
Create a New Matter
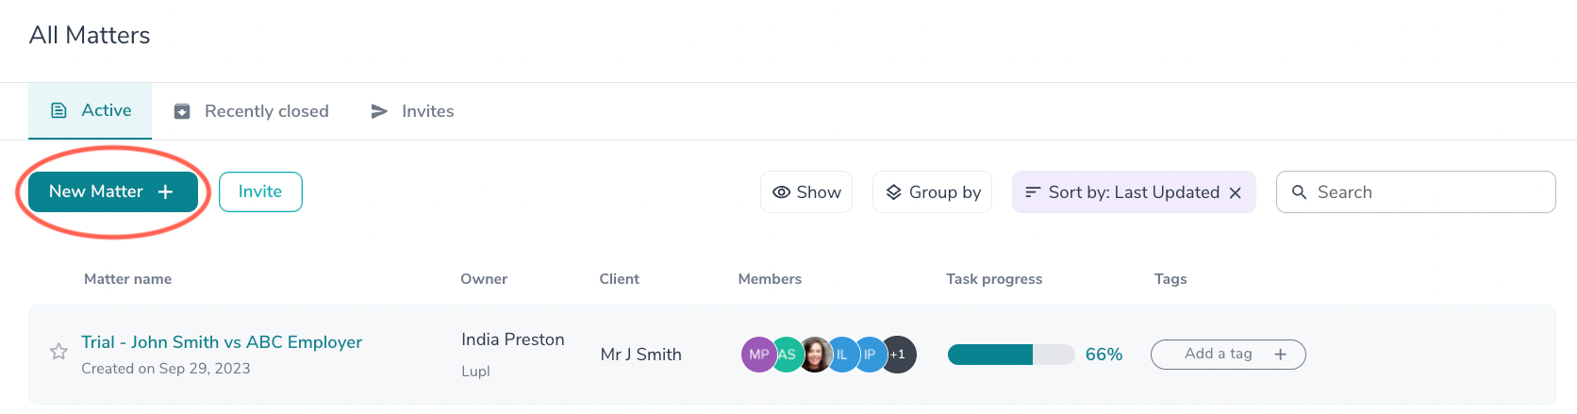[112, 191]
